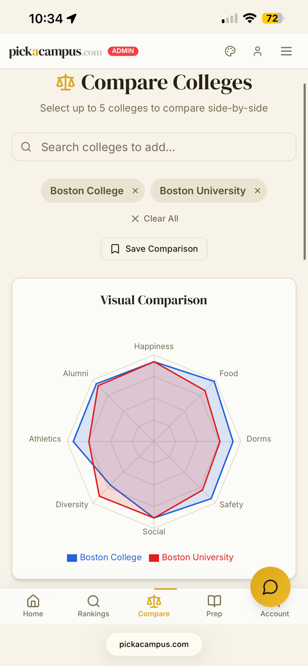This screenshot has height=666, width=308.
Task: Tap the pickacampus.com address pill
Action: [154, 644]
